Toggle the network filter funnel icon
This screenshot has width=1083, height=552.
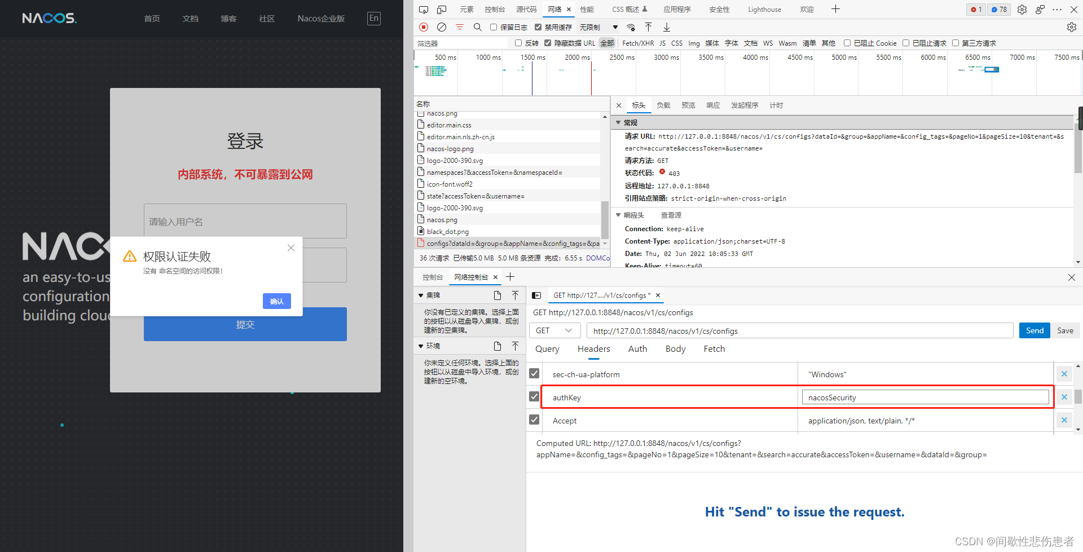(x=460, y=27)
